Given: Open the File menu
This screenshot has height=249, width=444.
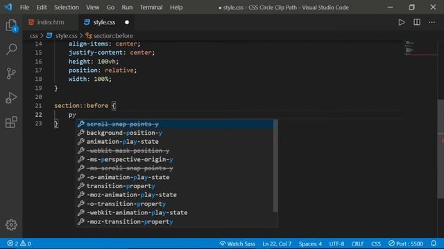Looking at the screenshot, I should pyautogui.click(x=25, y=8).
